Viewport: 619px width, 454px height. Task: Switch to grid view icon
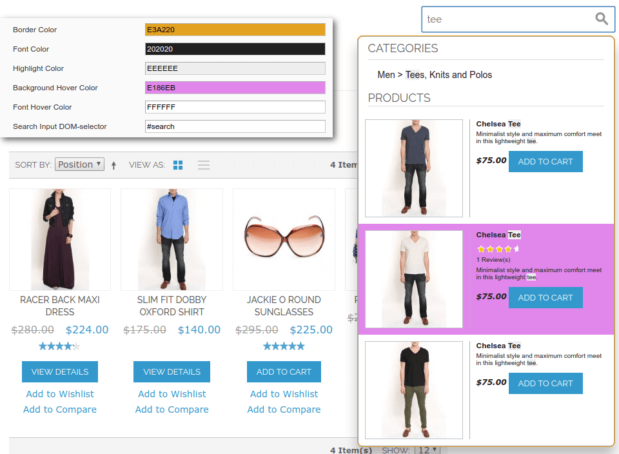coord(178,165)
